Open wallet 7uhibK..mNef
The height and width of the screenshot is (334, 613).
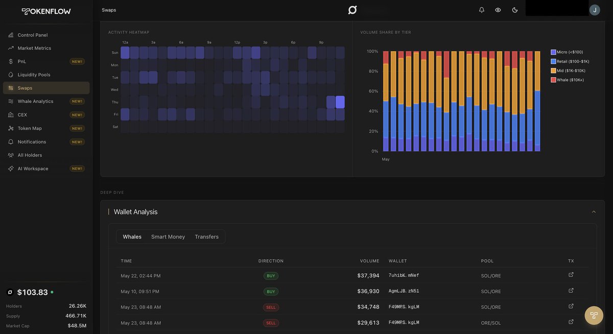(404, 275)
